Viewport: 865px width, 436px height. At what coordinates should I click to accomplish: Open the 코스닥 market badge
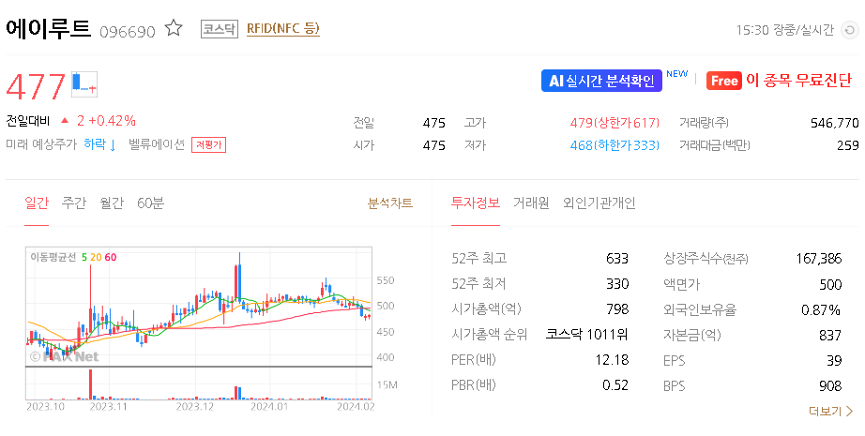point(219,29)
